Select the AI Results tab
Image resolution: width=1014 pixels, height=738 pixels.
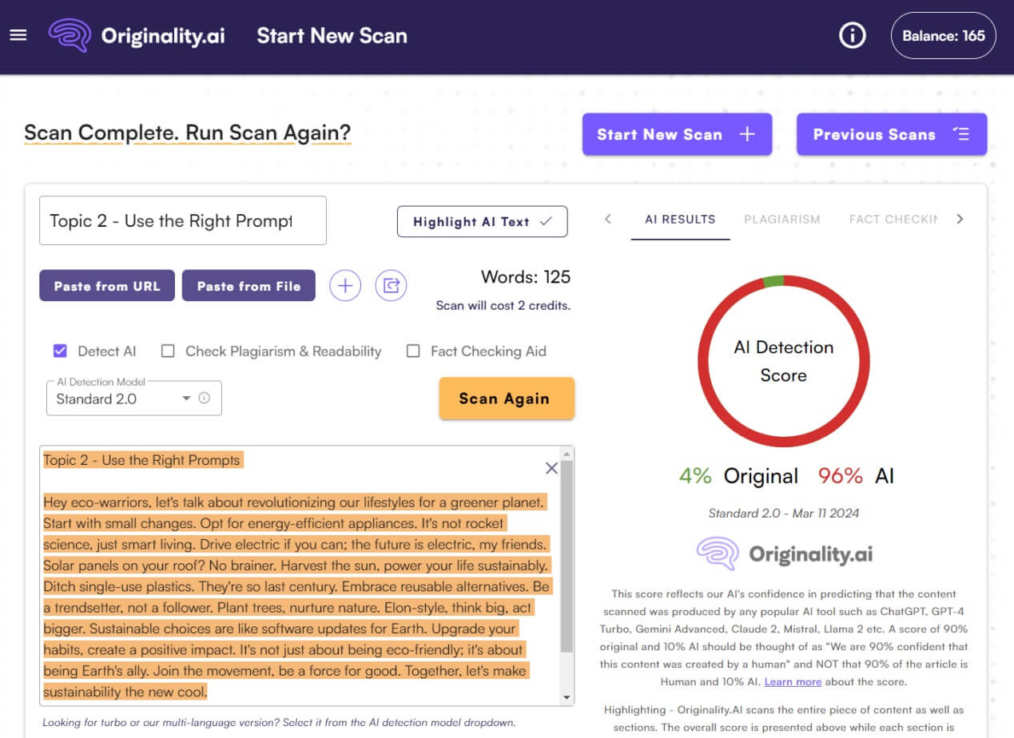click(x=680, y=219)
